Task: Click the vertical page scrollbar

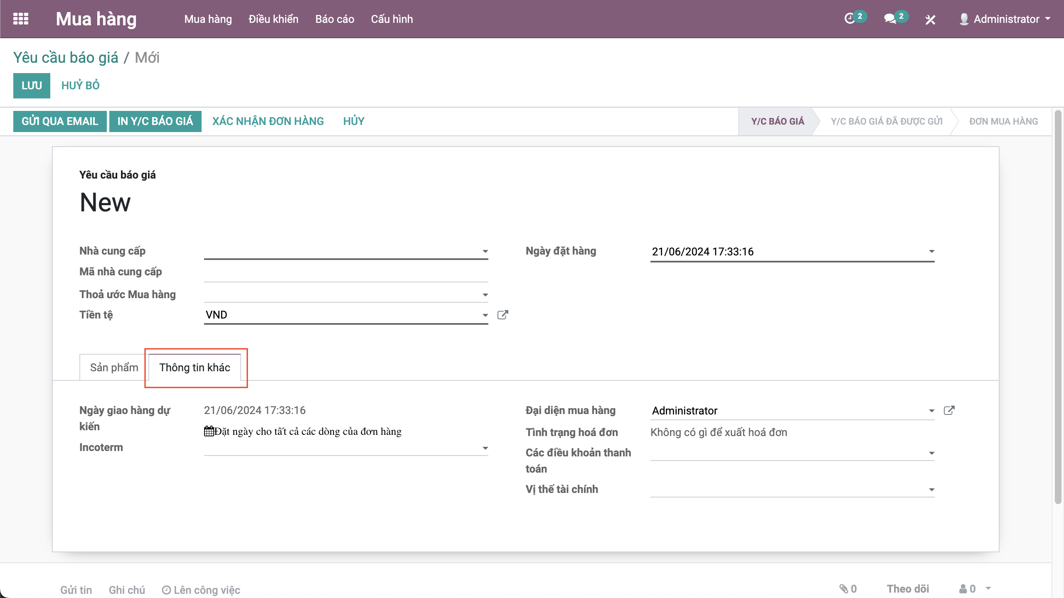Action: click(x=1058, y=307)
